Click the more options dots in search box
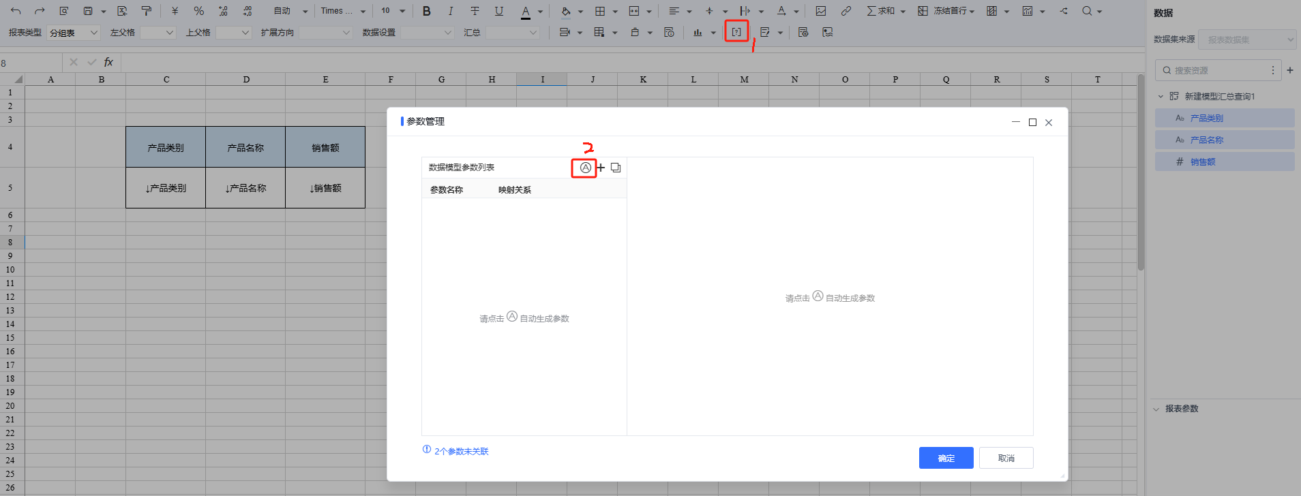 pyautogui.click(x=1273, y=70)
